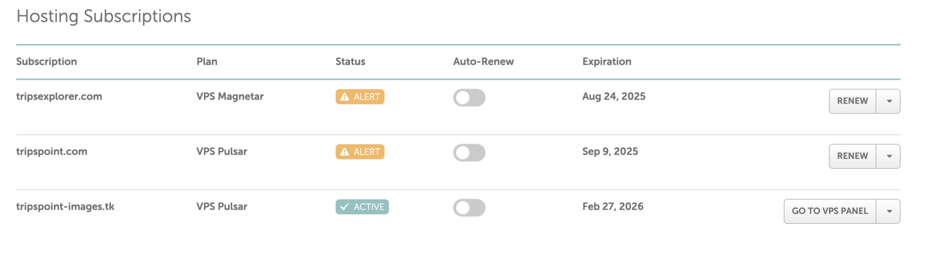Click the Status column header
938x276 pixels.
click(350, 62)
